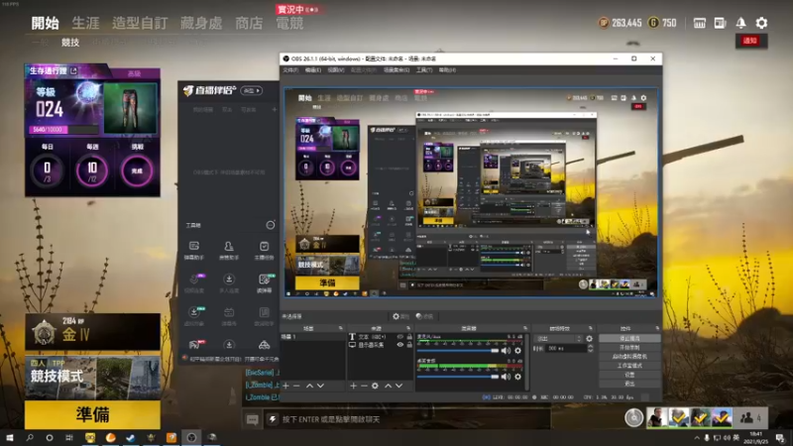
Task: Pop out the sources dock panel
Action: [408, 329]
